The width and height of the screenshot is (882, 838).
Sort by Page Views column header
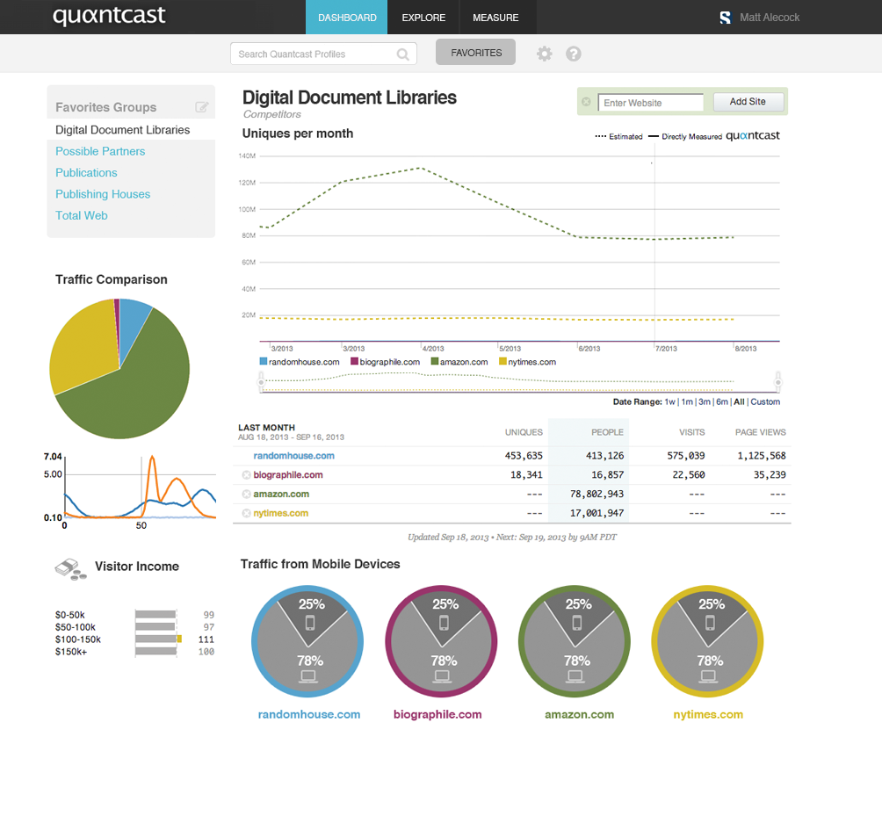(761, 432)
